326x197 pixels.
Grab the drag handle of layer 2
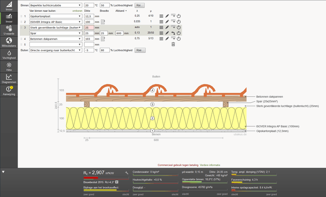[21, 22]
